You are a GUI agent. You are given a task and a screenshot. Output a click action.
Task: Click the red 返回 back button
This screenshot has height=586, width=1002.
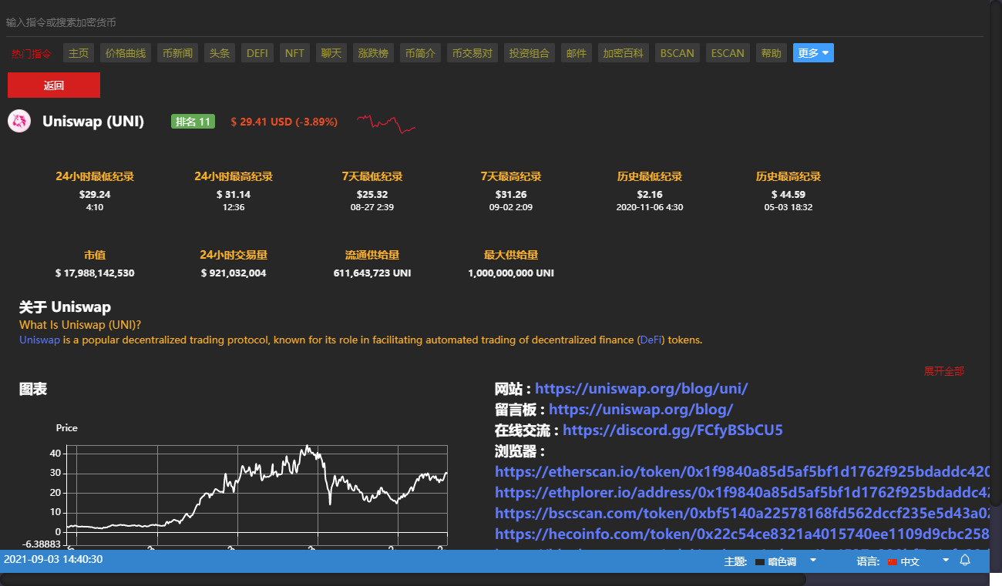pyautogui.click(x=54, y=85)
